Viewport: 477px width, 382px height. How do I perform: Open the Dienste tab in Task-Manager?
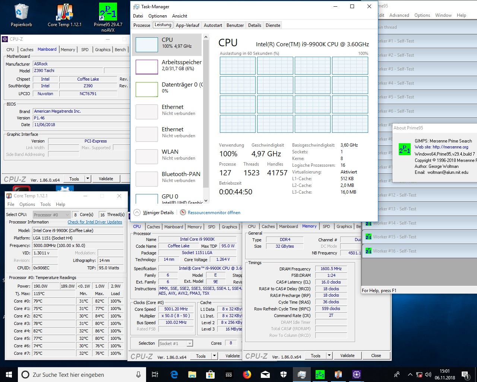(273, 25)
